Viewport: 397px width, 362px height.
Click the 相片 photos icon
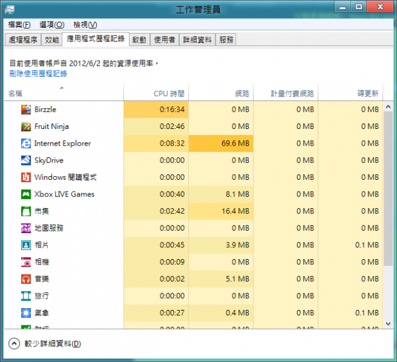26,245
